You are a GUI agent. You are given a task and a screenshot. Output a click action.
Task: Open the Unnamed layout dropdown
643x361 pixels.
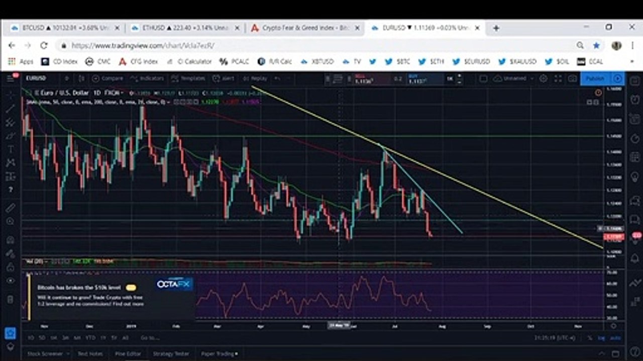tap(513, 78)
